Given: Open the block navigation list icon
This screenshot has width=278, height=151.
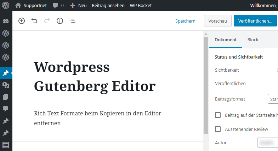Looking at the screenshot, I should tap(73, 21).
